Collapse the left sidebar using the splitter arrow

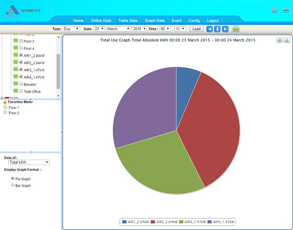click(x=62, y=132)
